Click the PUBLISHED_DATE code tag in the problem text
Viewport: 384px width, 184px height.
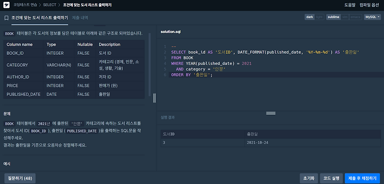click(82, 131)
